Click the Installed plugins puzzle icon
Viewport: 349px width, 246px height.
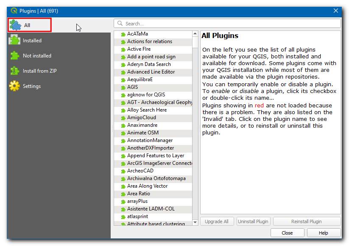point(14,40)
